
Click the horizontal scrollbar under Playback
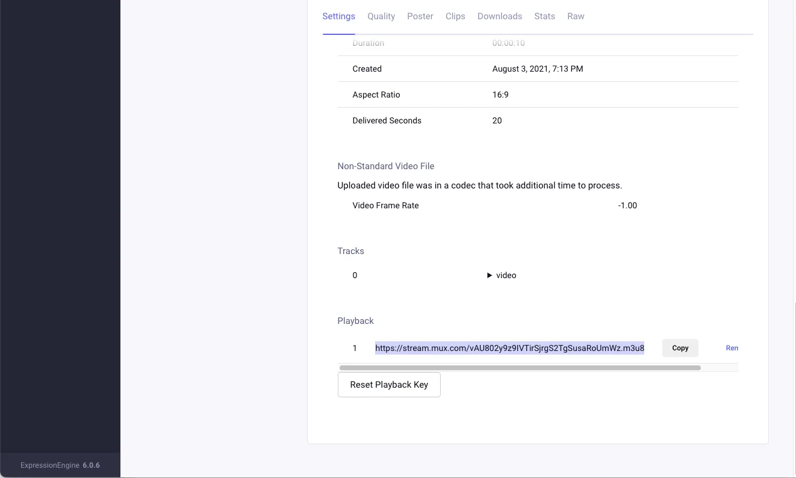(520, 367)
